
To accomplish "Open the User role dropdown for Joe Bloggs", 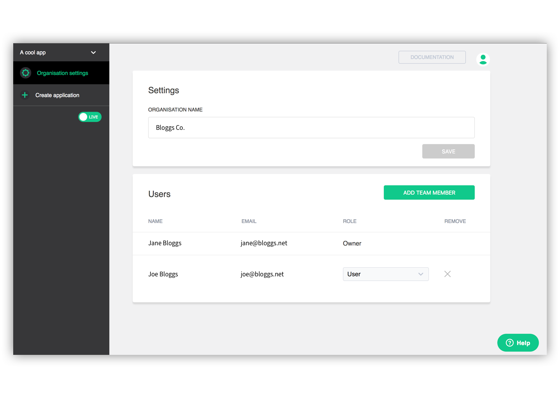I will coord(386,274).
